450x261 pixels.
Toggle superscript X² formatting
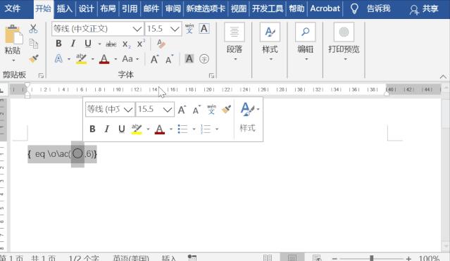click(x=141, y=44)
